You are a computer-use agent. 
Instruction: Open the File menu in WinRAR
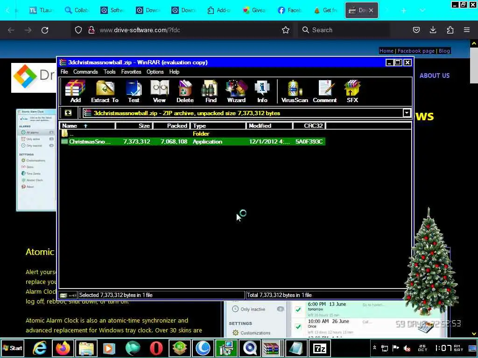[x=64, y=72]
